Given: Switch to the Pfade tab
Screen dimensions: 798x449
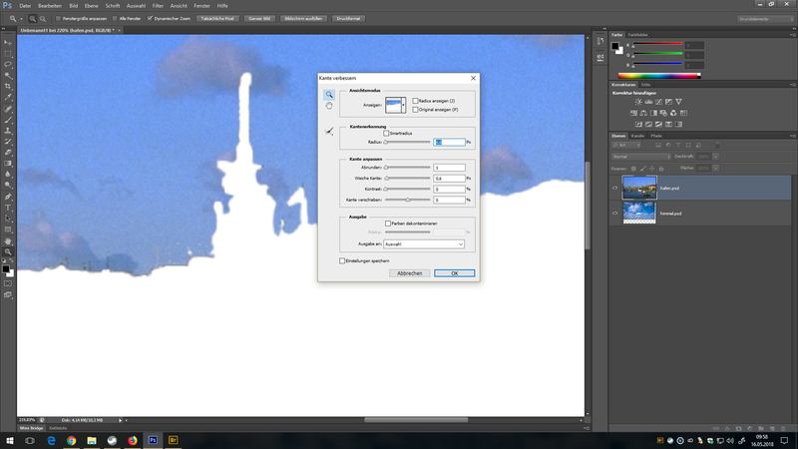Looking at the screenshot, I should pyautogui.click(x=655, y=136).
